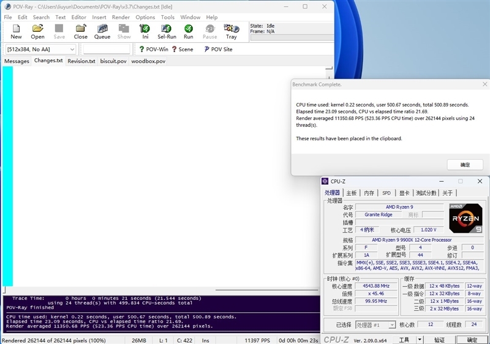This screenshot has width=490, height=344.
Task: Open the Edit menu
Action: (23, 17)
